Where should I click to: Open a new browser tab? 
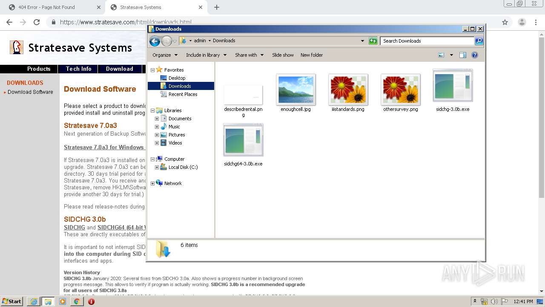[217, 7]
